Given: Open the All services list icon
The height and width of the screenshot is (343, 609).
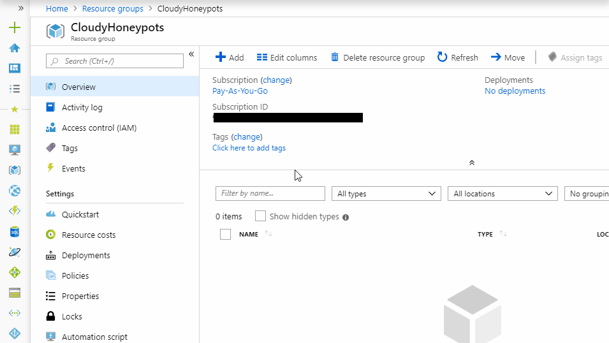Looking at the screenshot, I should [15, 89].
